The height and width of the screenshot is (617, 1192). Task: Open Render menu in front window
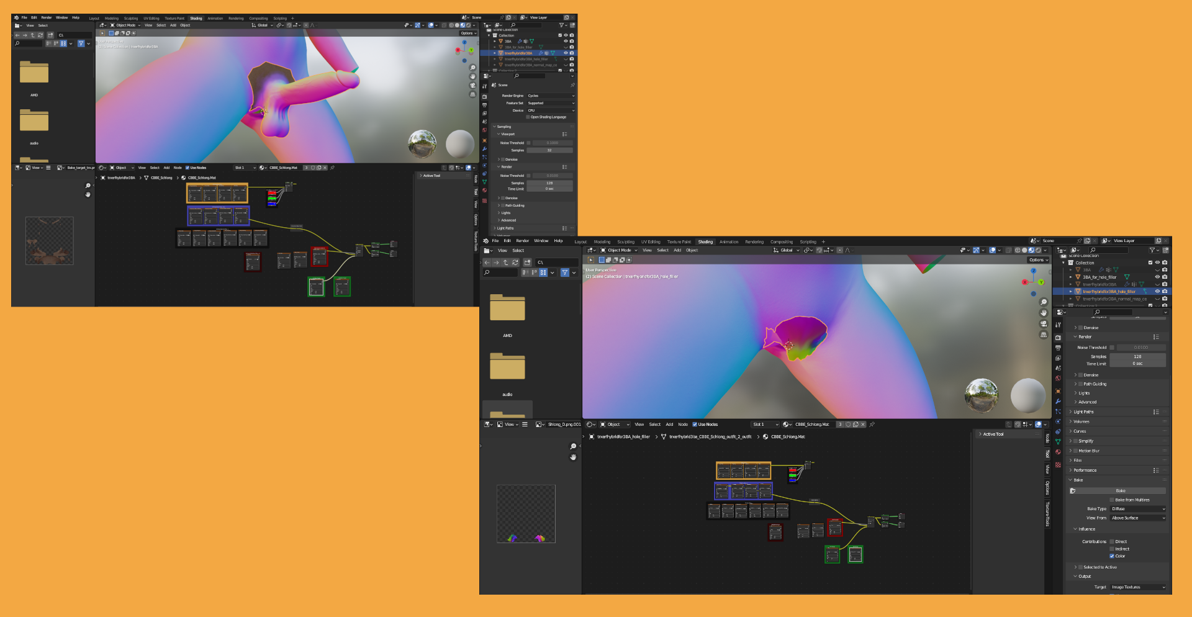point(523,241)
